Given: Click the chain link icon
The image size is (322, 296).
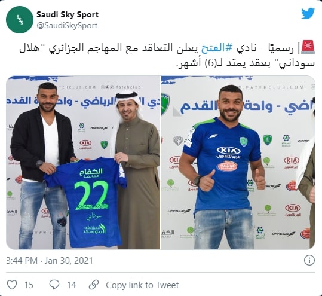Looking at the screenshot, I should [94, 285].
